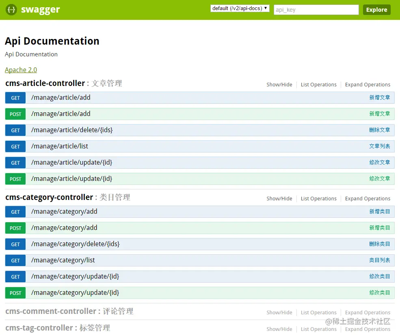This screenshot has height=335, width=400.
Task: Click the swagger logo icon
Action: [x=11, y=10]
